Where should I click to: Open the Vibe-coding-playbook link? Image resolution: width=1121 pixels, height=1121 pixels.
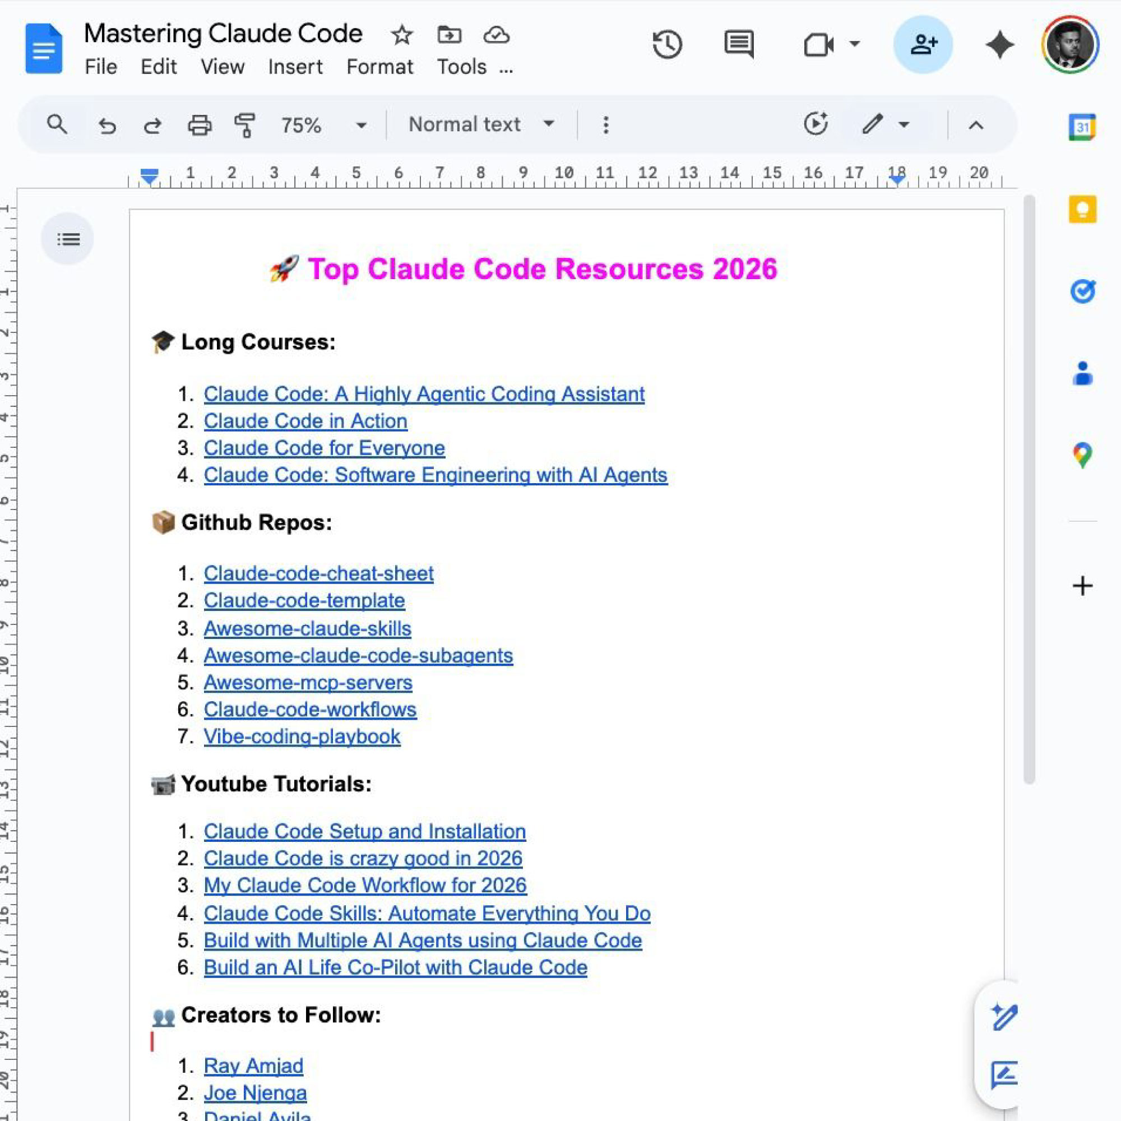tap(302, 737)
